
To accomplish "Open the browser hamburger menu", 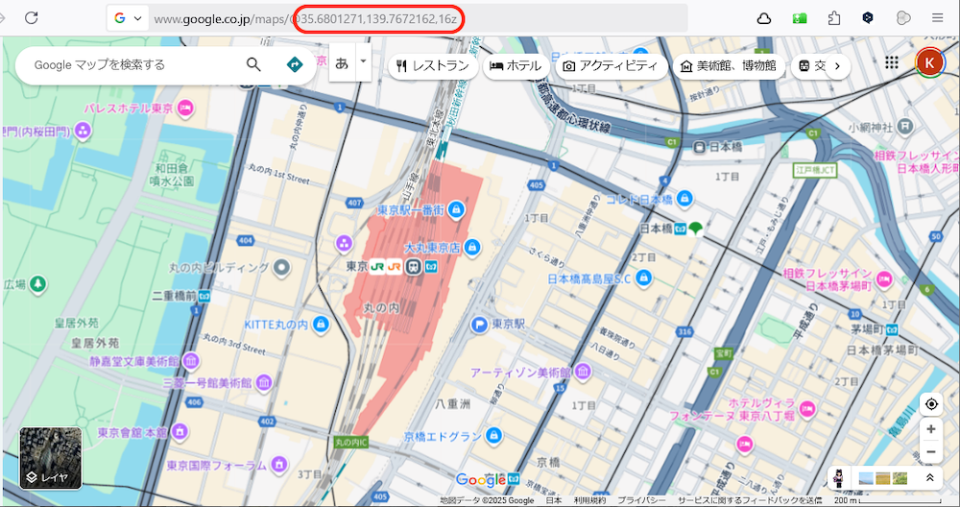I will point(937,18).
